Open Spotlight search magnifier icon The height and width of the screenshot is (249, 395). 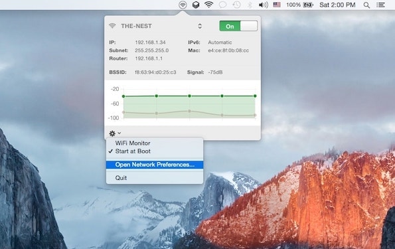pos(366,5)
